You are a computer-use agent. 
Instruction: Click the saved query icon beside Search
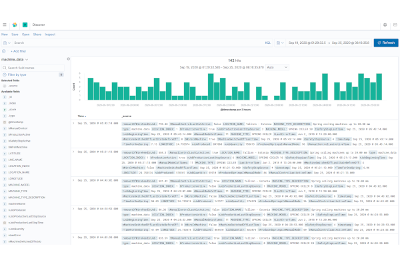click(x=7, y=43)
